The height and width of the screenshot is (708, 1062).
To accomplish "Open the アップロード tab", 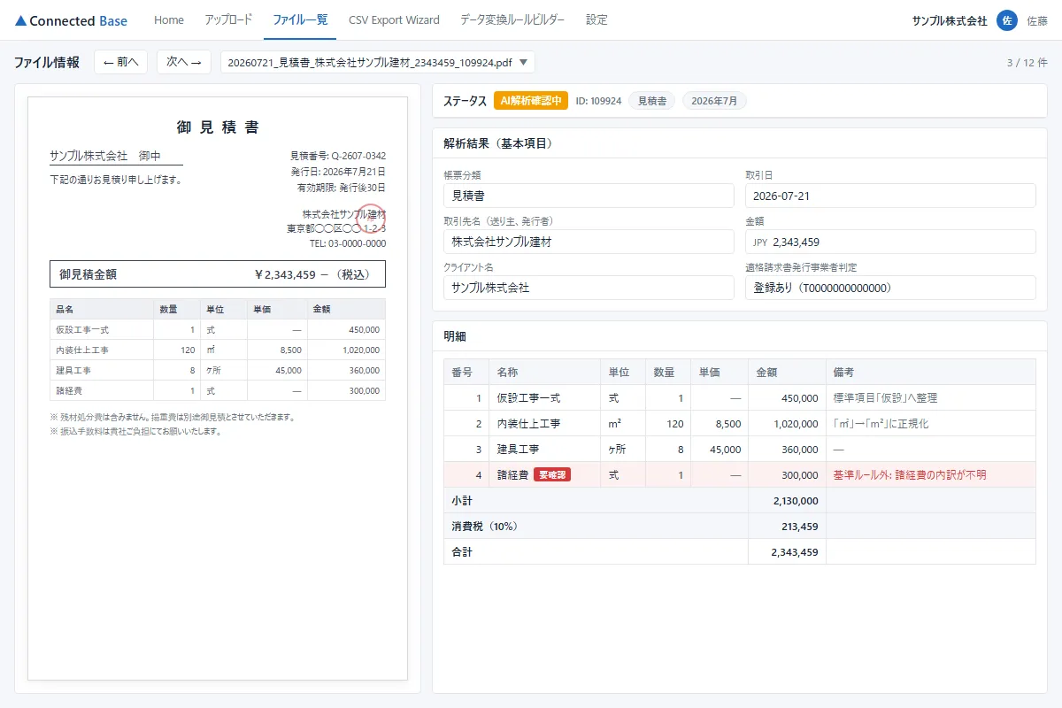I will [x=228, y=19].
